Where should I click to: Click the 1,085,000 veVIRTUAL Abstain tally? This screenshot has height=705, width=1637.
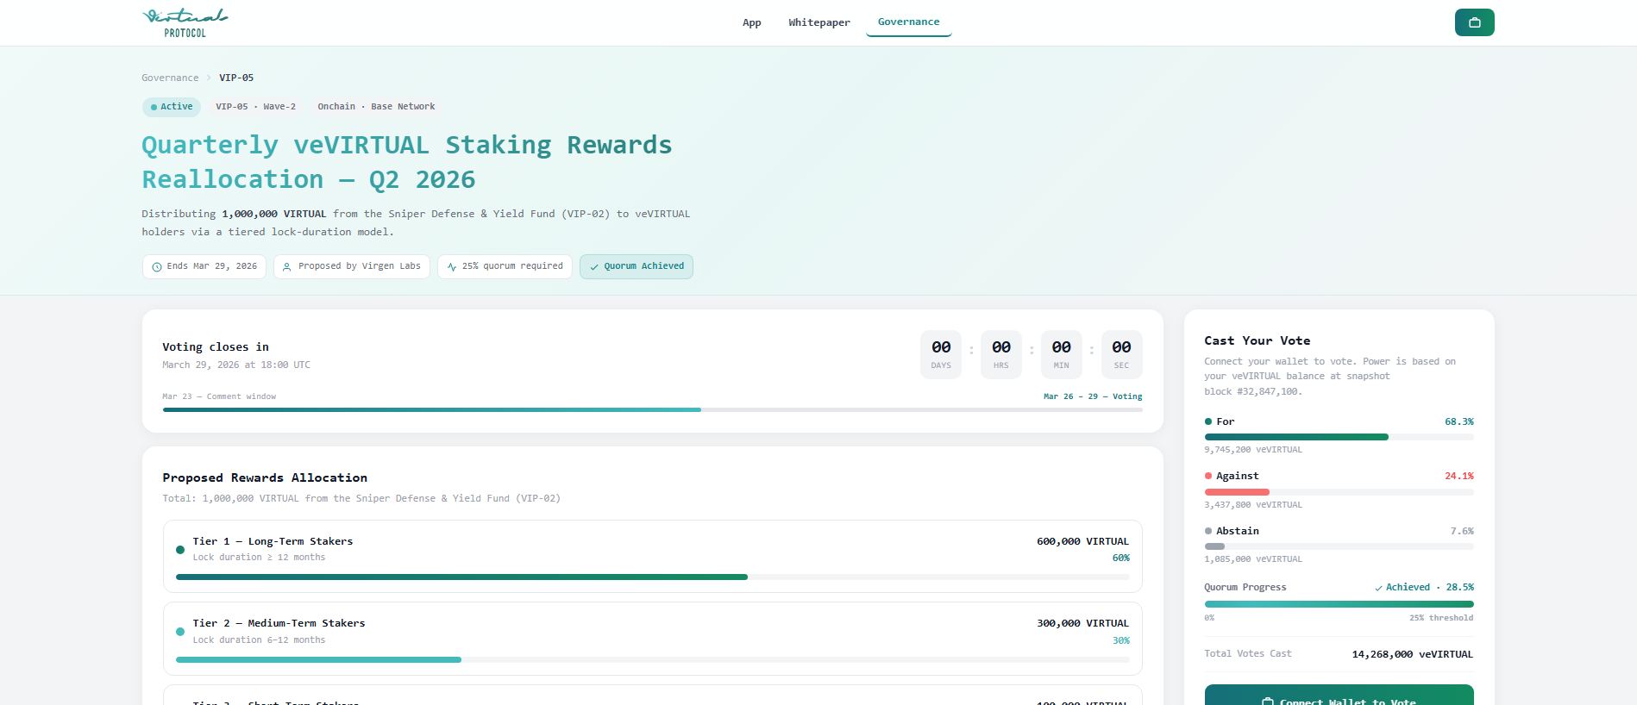pyautogui.click(x=1253, y=559)
